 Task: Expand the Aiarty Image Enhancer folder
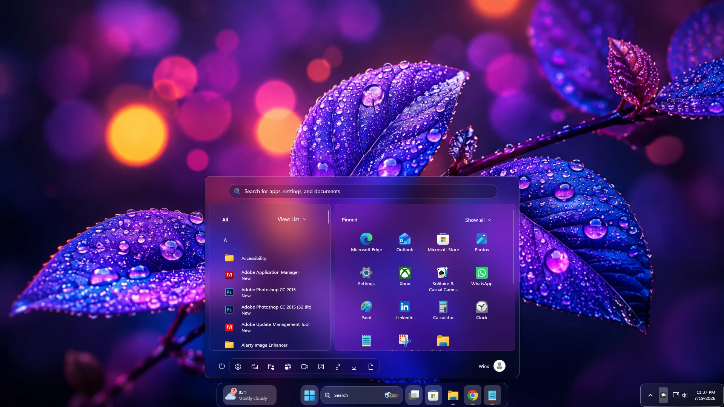[270, 345]
